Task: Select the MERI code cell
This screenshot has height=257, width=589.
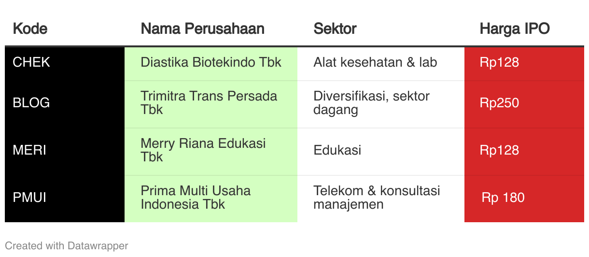Action: click(x=29, y=150)
